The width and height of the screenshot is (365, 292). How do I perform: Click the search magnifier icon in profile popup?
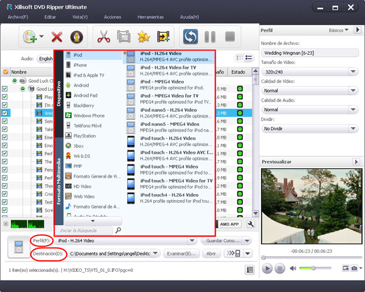118,231
